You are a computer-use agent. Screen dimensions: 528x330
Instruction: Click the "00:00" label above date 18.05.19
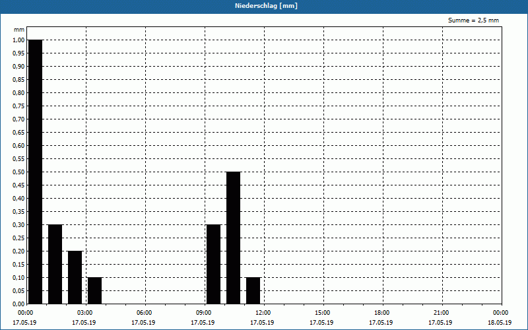[500, 313]
